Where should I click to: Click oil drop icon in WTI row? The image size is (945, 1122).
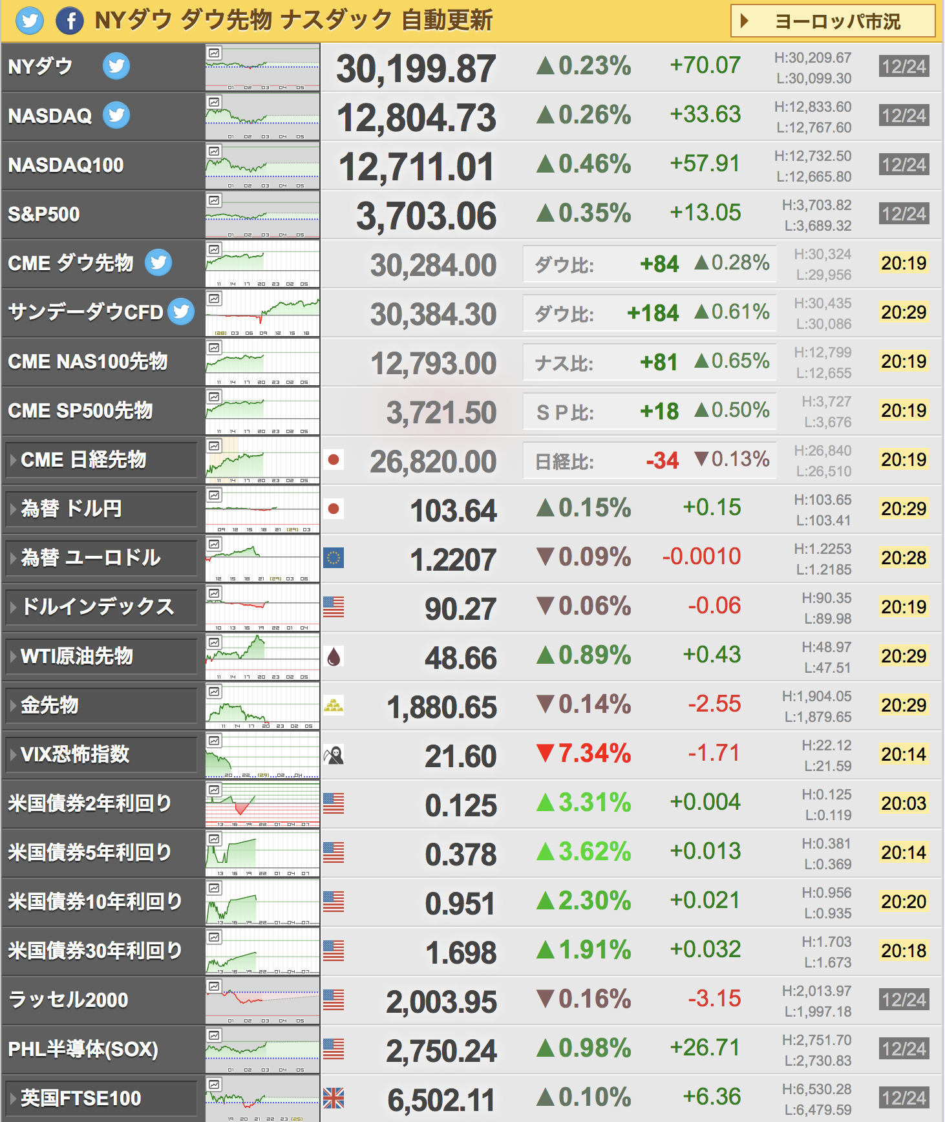tap(334, 656)
